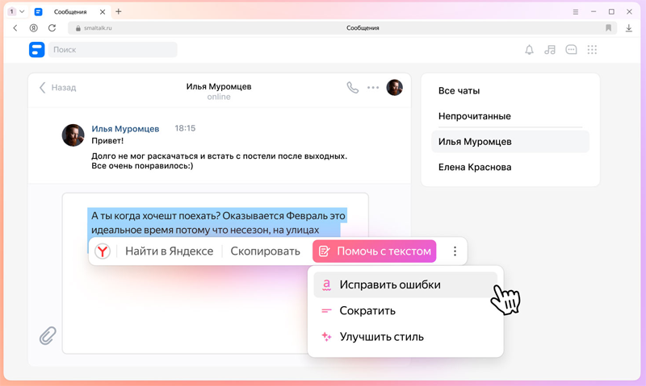Image resolution: width=646 pixels, height=386 pixels.
Task: Click the Привет! message text
Action: [107, 140]
